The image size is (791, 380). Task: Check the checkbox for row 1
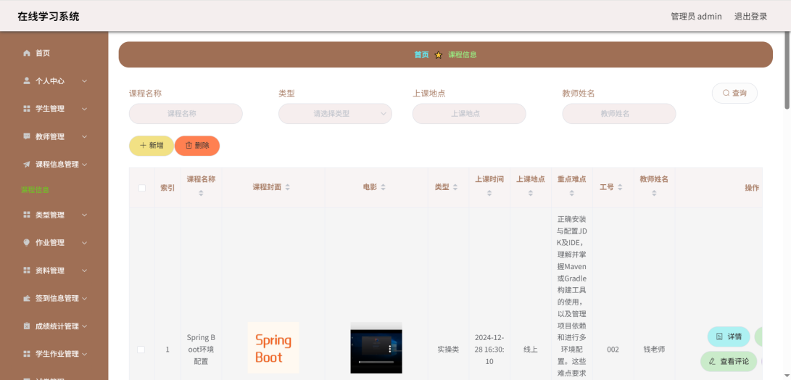(141, 350)
